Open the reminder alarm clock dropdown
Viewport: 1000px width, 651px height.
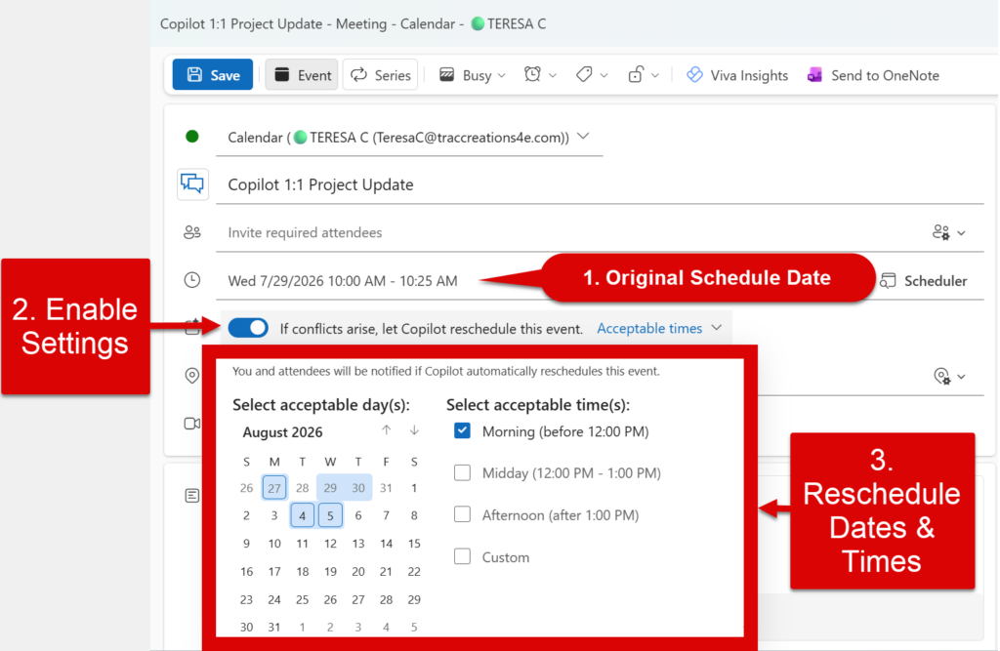(540, 75)
